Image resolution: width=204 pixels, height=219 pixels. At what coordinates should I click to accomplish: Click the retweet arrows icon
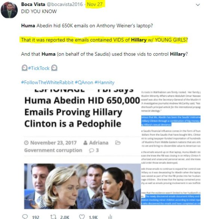point(53,217)
